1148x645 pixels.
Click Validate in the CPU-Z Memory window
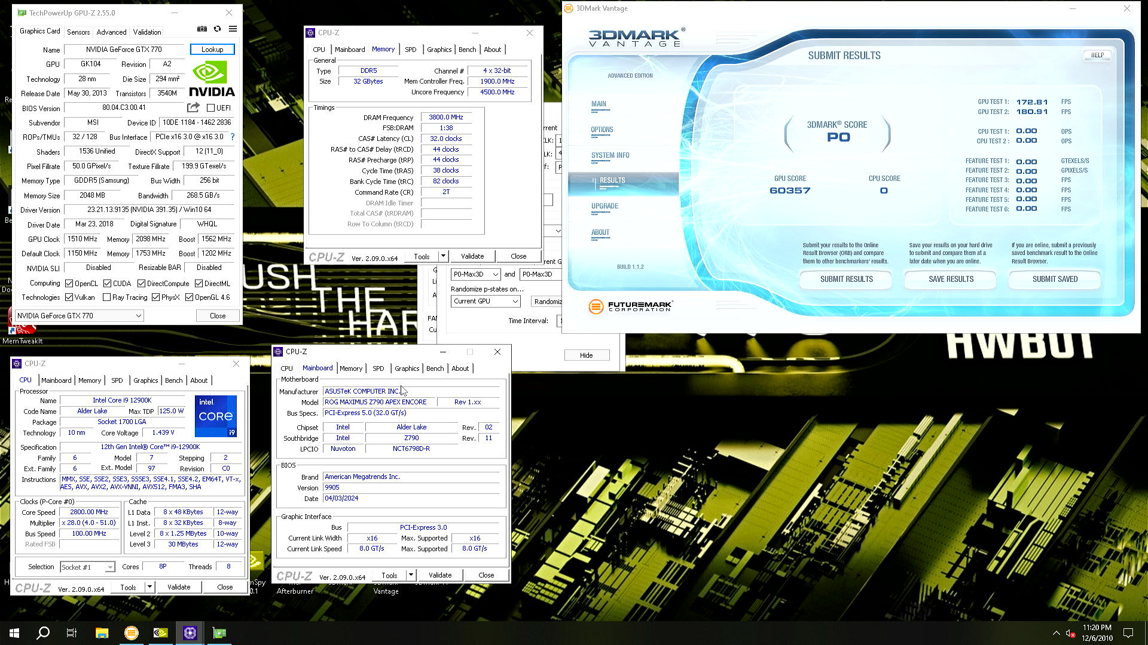[472, 256]
